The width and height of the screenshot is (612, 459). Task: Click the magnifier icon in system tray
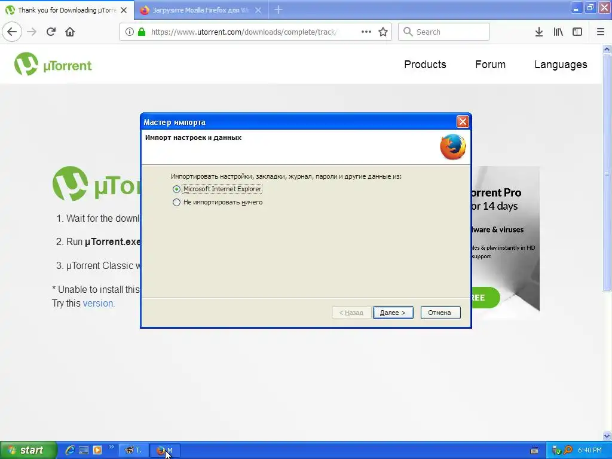tap(568, 450)
